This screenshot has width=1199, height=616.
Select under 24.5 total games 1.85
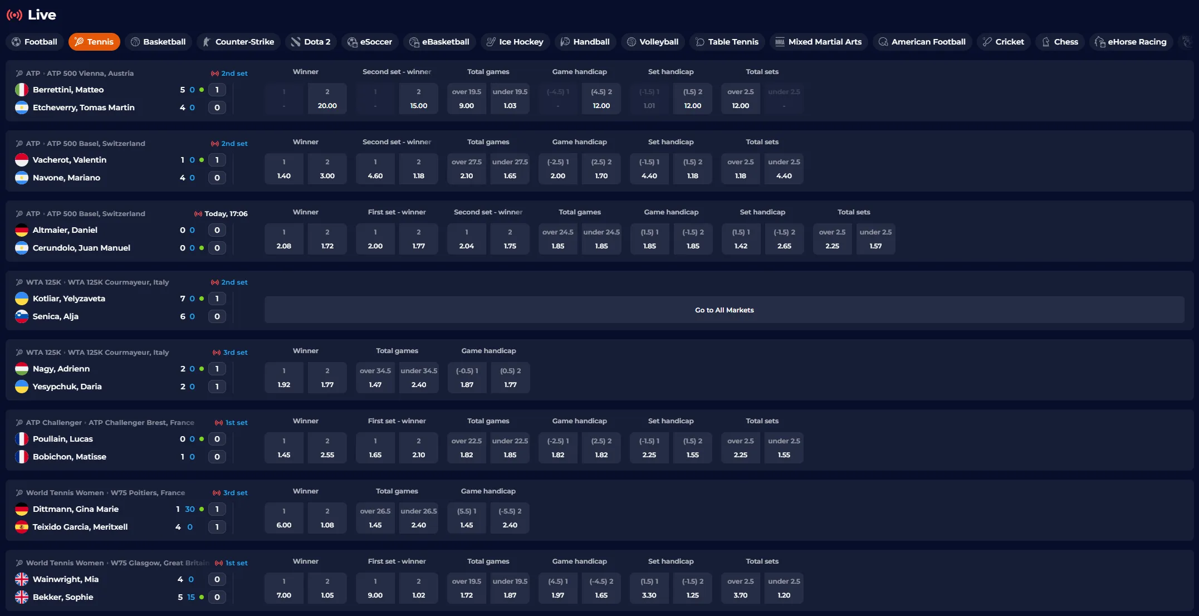pos(601,239)
